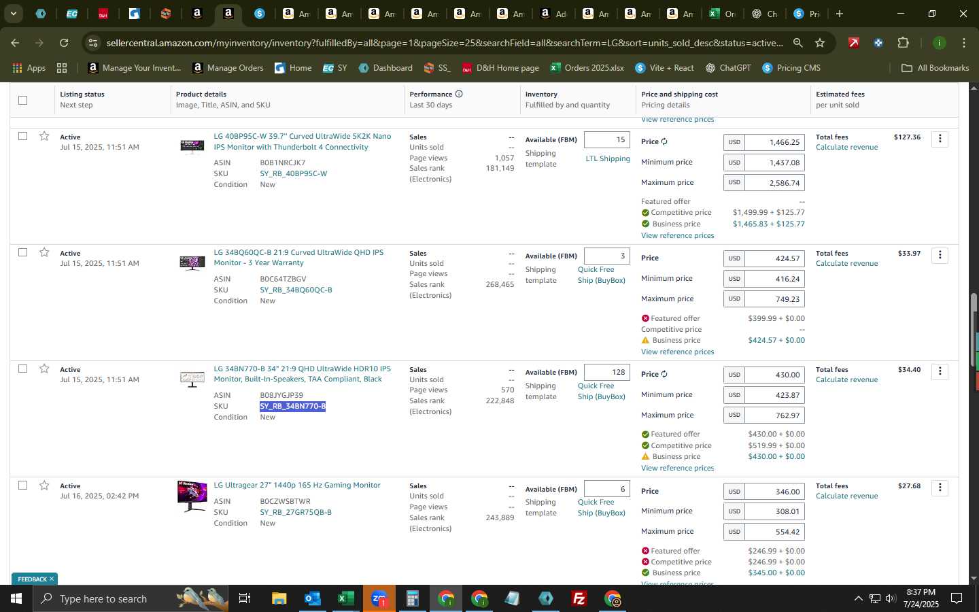The height and width of the screenshot is (612, 979).
Task: Dismiss the FEEDBACK tab close X
Action: 52,579
